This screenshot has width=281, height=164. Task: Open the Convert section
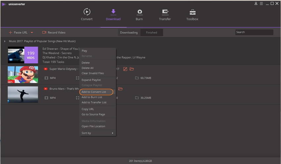(87, 14)
